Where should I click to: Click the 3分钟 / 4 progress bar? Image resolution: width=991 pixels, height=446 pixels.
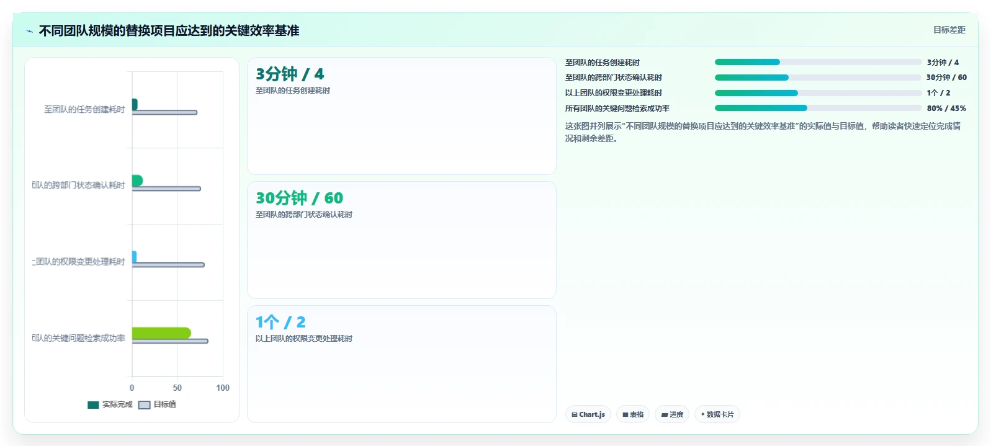pyautogui.click(x=818, y=62)
